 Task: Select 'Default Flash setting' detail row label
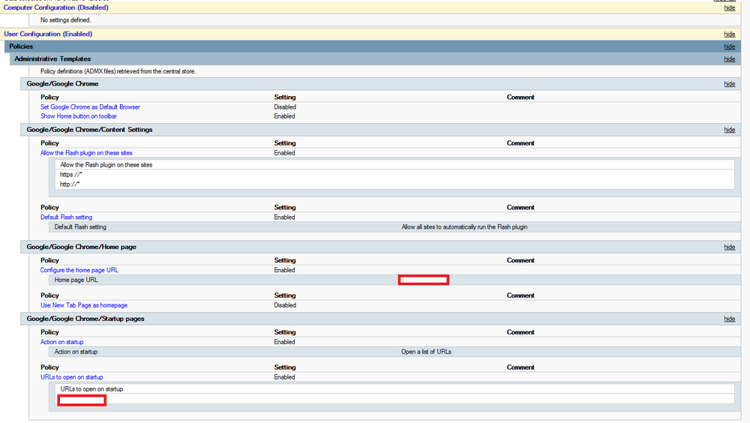pos(80,227)
